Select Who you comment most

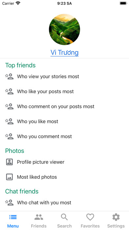click(64, 136)
